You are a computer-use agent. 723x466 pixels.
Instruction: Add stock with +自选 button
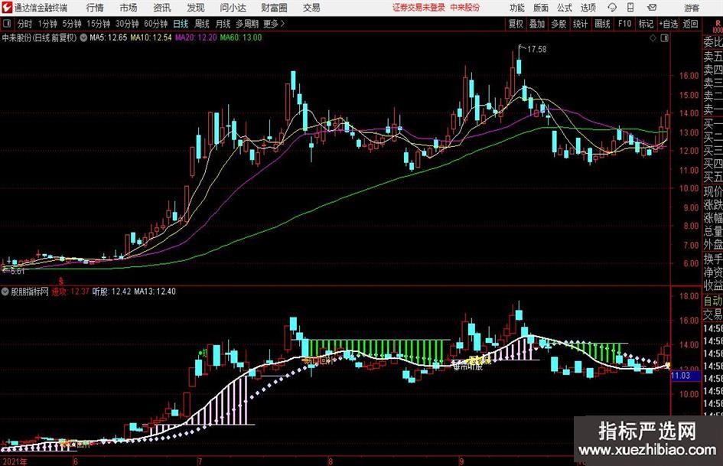668,24
